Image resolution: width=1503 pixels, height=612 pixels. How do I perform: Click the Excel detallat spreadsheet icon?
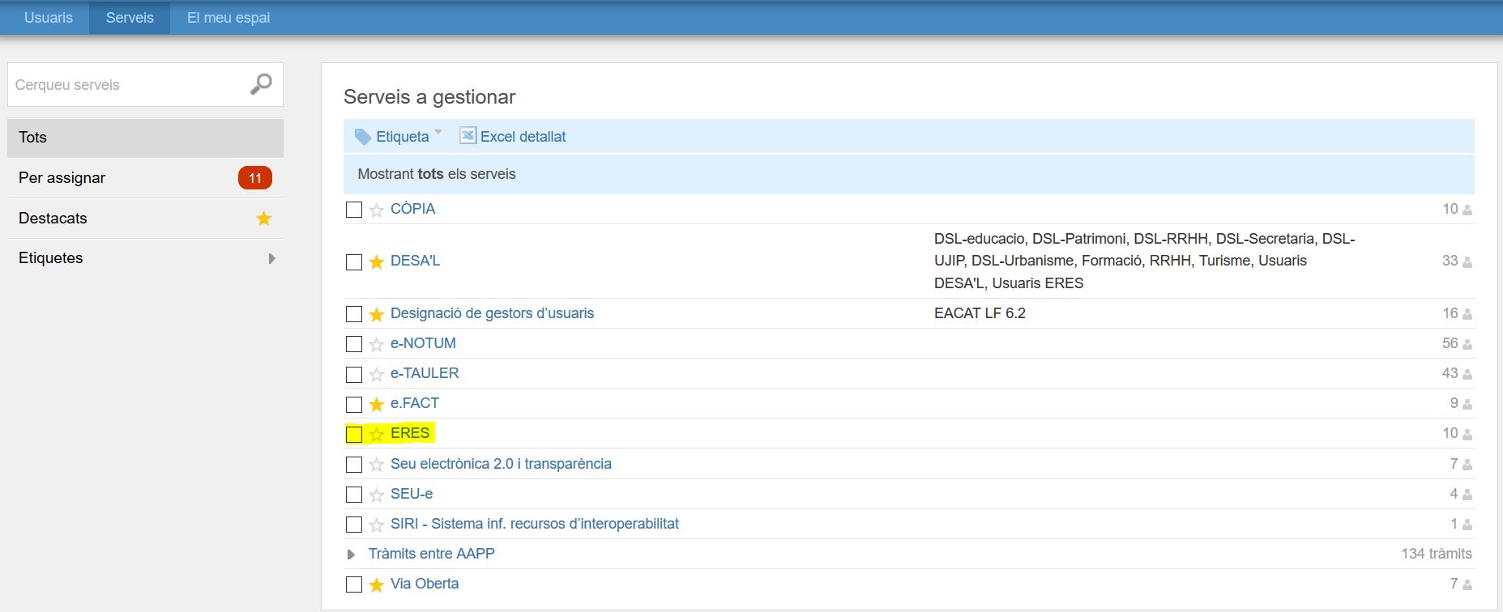468,136
